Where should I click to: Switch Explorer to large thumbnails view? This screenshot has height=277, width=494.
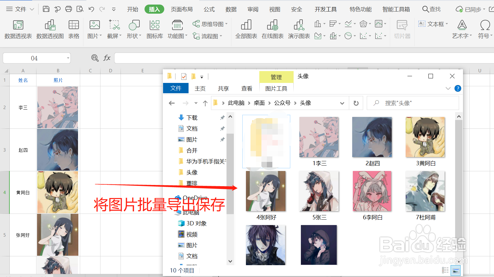coord(456,270)
